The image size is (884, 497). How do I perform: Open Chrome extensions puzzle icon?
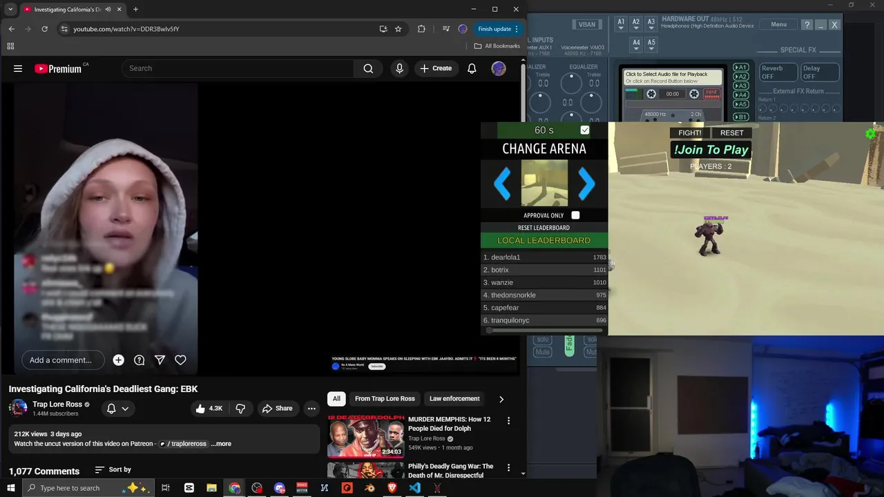pos(421,29)
